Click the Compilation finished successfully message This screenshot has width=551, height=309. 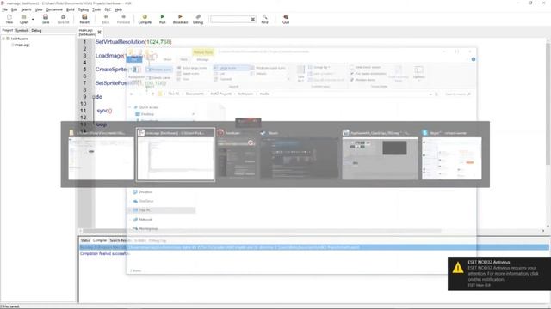click(104, 254)
